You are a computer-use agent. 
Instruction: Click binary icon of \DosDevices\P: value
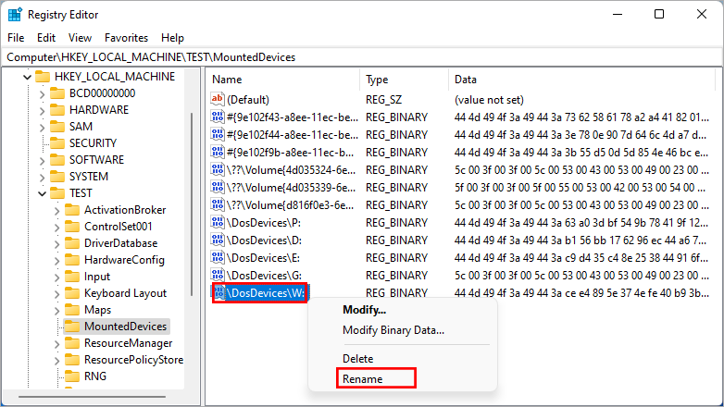218,222
